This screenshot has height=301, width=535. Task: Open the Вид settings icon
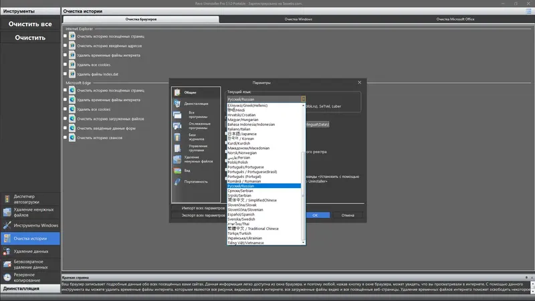(177, 171)
